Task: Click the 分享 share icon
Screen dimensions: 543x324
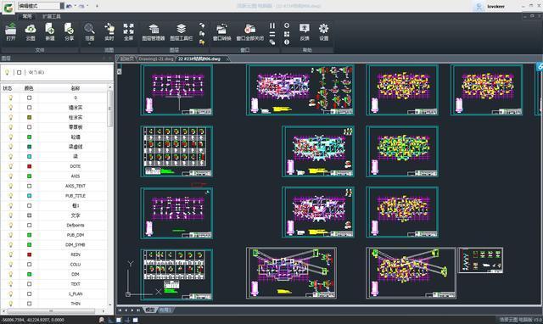Action: pyautogui.click(x=70, y=31)
